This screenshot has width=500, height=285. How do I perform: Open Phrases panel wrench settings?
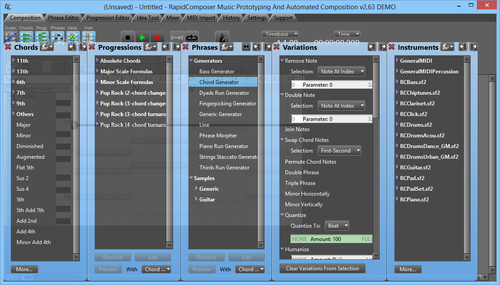coord(227,47)
